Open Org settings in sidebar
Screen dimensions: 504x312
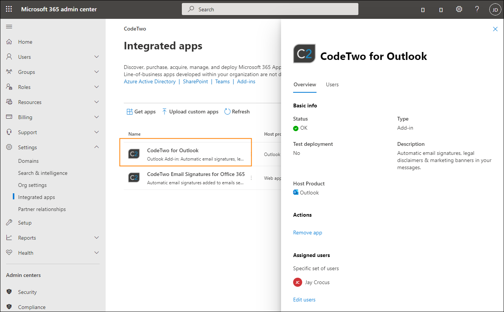pos(32,185)
